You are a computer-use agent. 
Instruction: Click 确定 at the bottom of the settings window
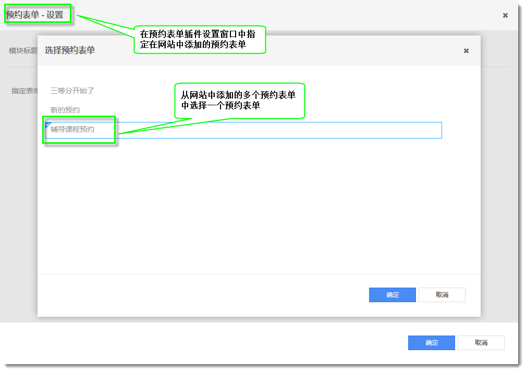tap(431, 343)
